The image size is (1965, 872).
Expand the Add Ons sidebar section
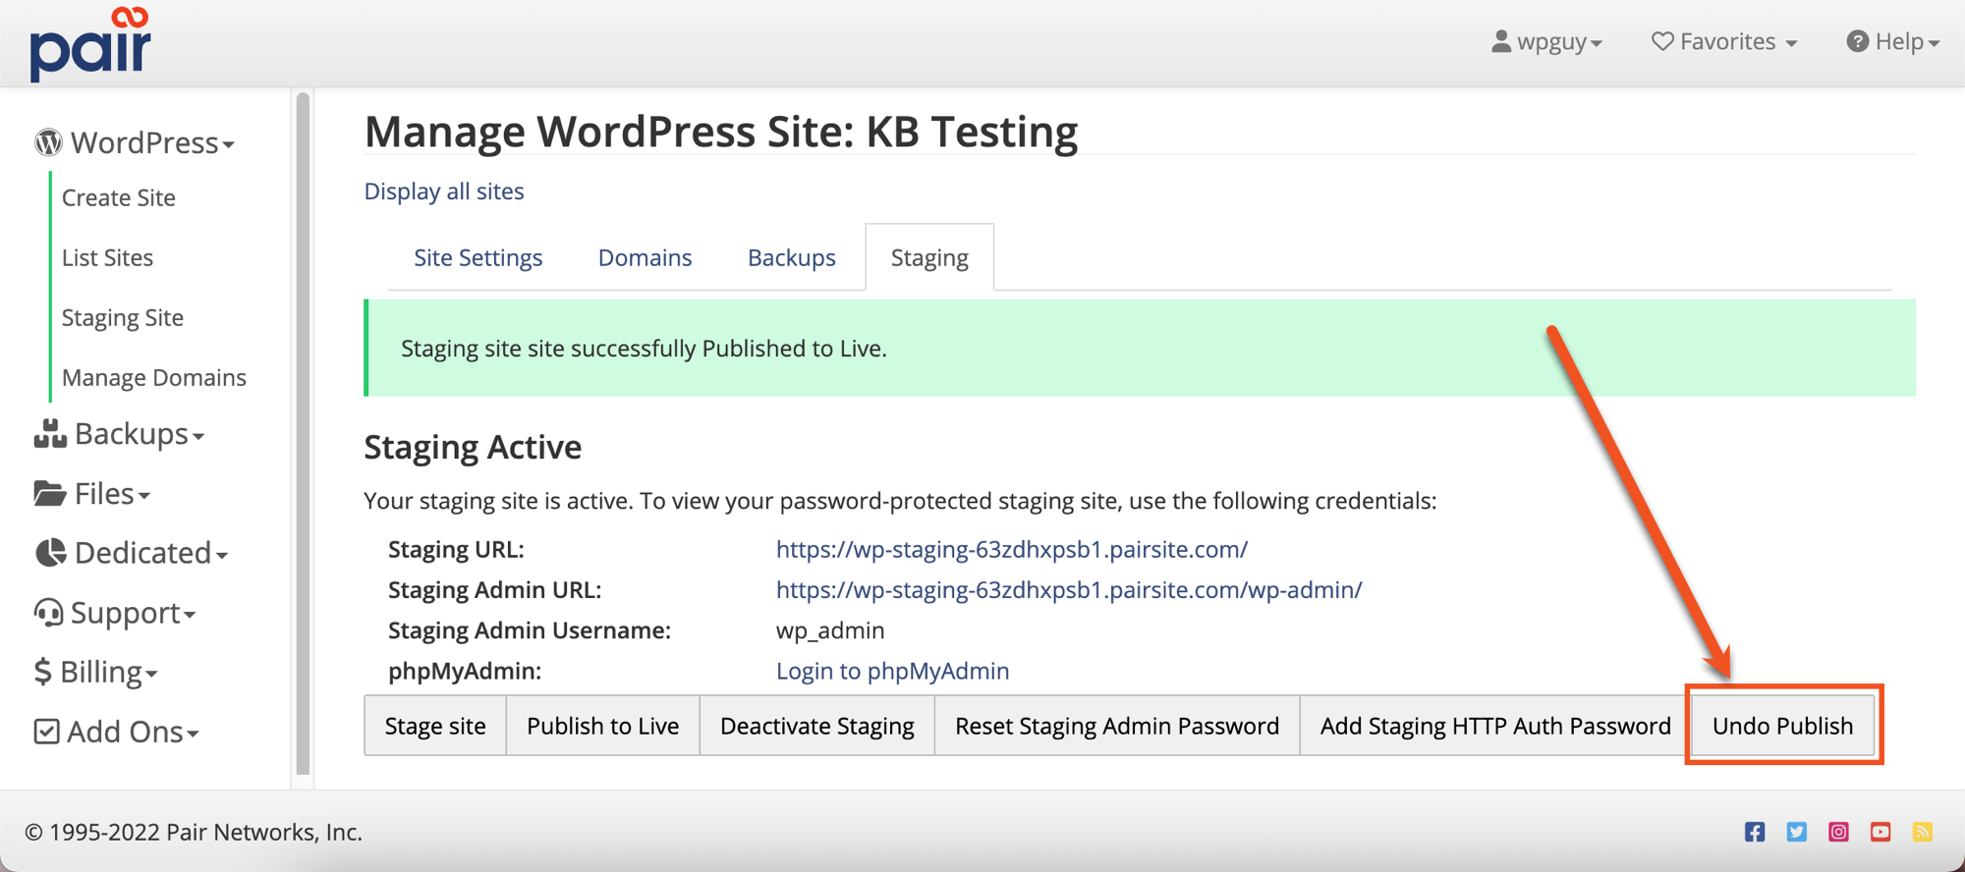[x=117, y=732]
